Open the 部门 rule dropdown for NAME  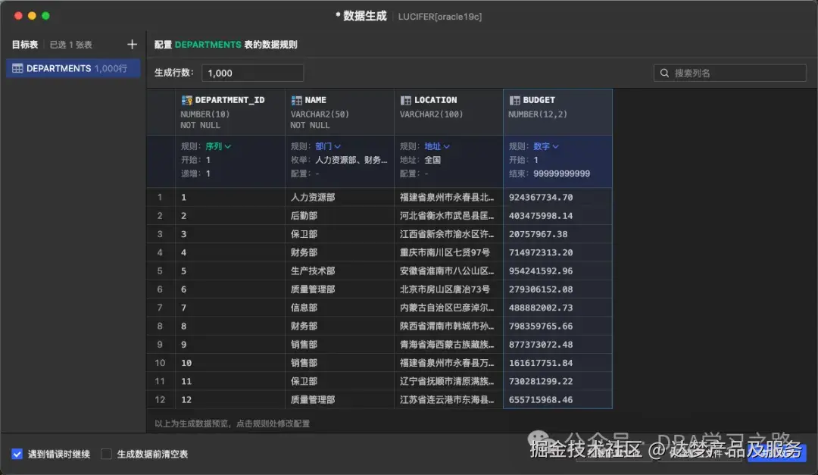328,146
